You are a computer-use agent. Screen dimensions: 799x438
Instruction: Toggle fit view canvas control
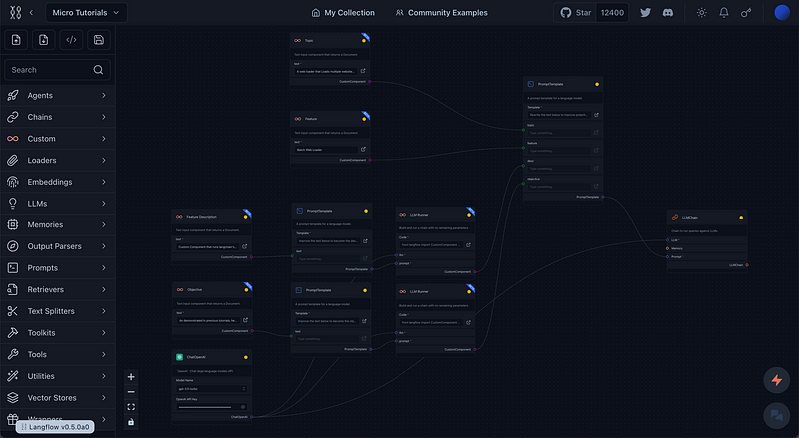[131, 407]
